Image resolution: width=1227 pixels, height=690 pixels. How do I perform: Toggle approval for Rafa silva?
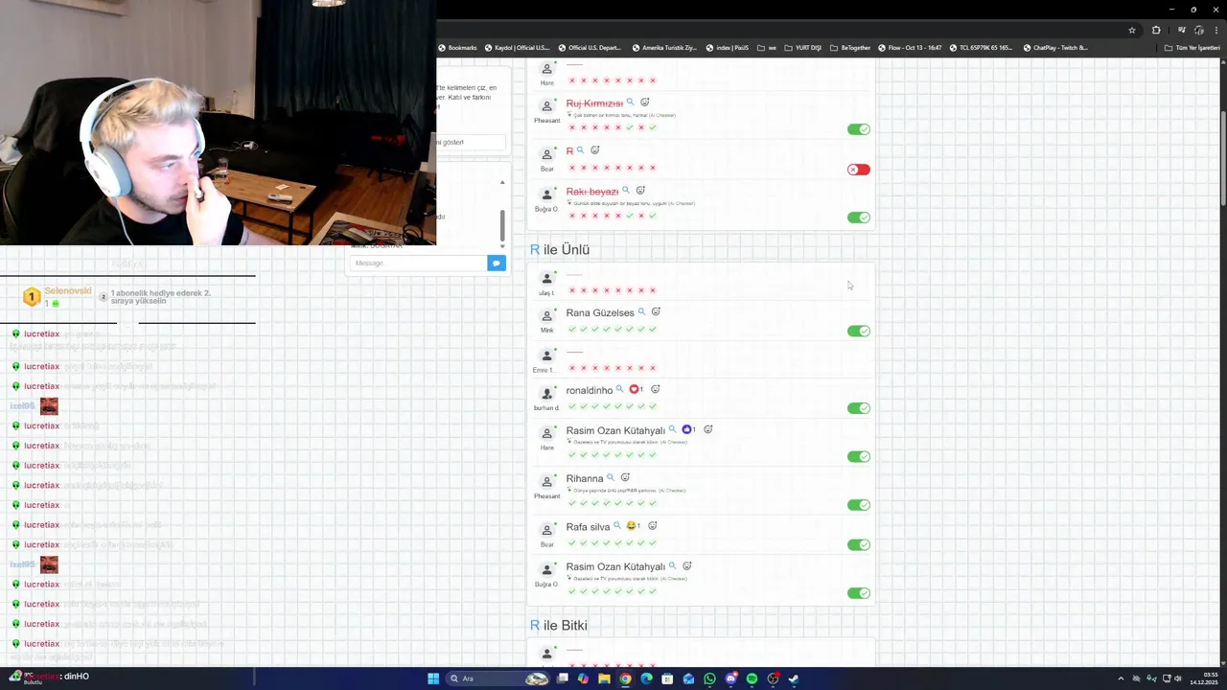tap(859, 544)
